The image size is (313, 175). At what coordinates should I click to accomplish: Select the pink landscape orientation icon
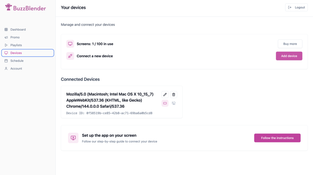[165, 103]
